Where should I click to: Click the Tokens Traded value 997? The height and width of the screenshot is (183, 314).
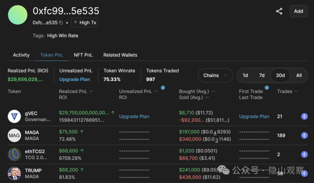click(151, 79)
